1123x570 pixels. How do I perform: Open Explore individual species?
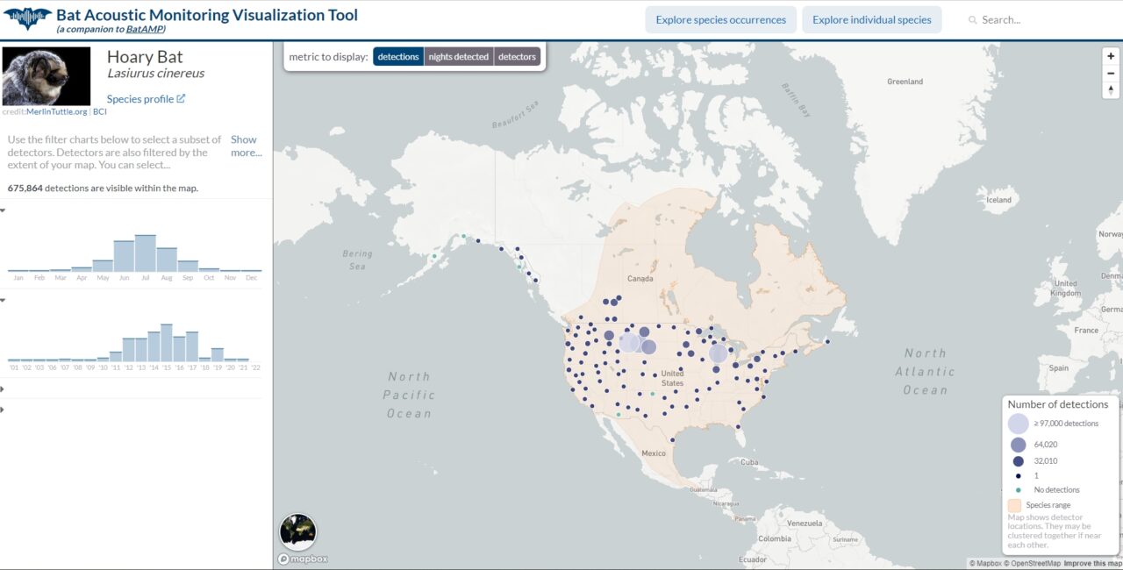[x=871, y=19]
